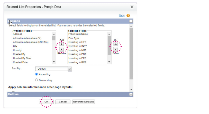Select Created By Alias field
The height and width of the screenshot is (114, 209).
22,58
